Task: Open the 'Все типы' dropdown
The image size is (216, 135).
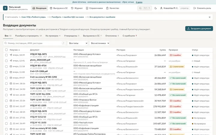Action: tap(78, 43)
